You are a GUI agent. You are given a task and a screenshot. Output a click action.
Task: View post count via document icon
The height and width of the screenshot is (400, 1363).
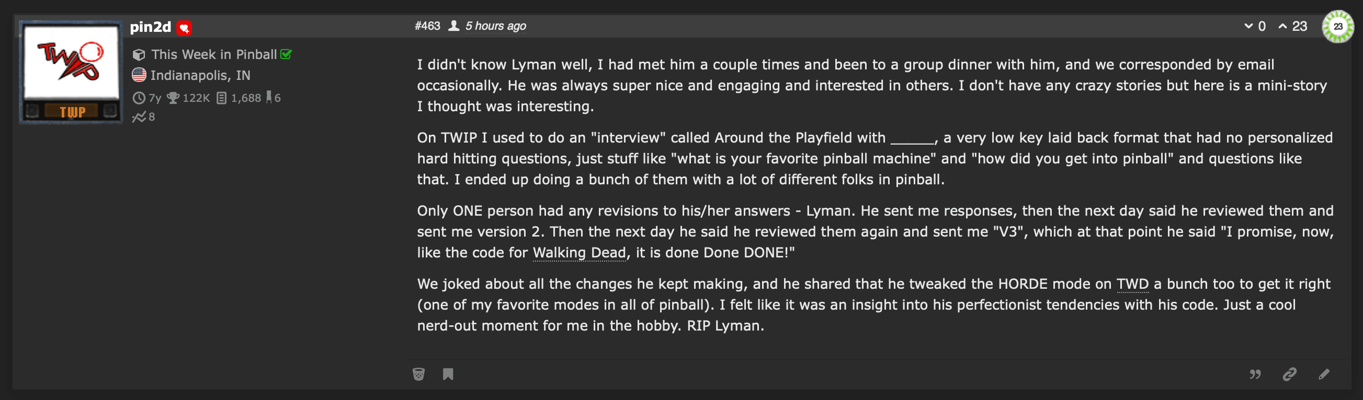click(222, 97)
